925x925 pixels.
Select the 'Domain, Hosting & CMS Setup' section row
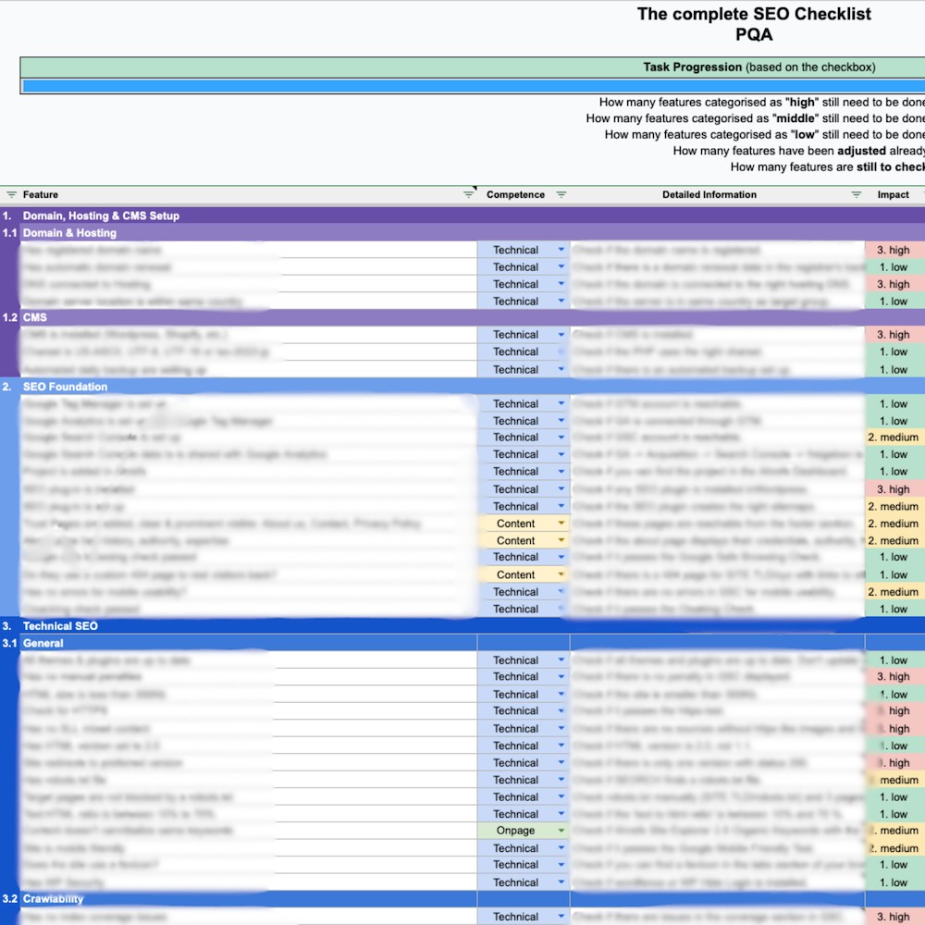click(462, 216)
